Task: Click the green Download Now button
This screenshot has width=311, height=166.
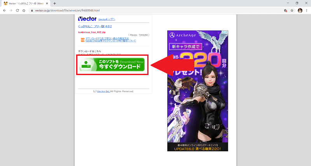Action: [x=112, y=65]
